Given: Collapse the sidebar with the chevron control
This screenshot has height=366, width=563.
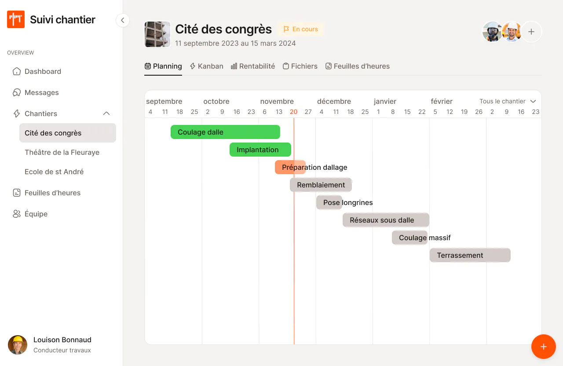Looking at the screenshot, I should click(x=122, y=20).
